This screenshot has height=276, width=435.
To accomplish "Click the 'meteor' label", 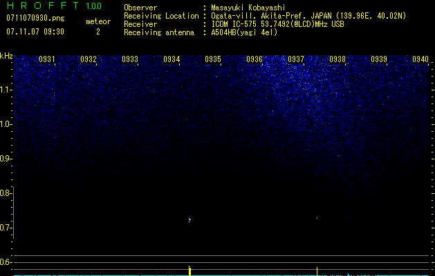I will [x=98, y=21].
